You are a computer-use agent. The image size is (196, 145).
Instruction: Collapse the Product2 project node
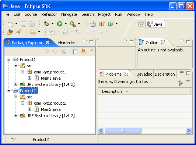[8, 90]
